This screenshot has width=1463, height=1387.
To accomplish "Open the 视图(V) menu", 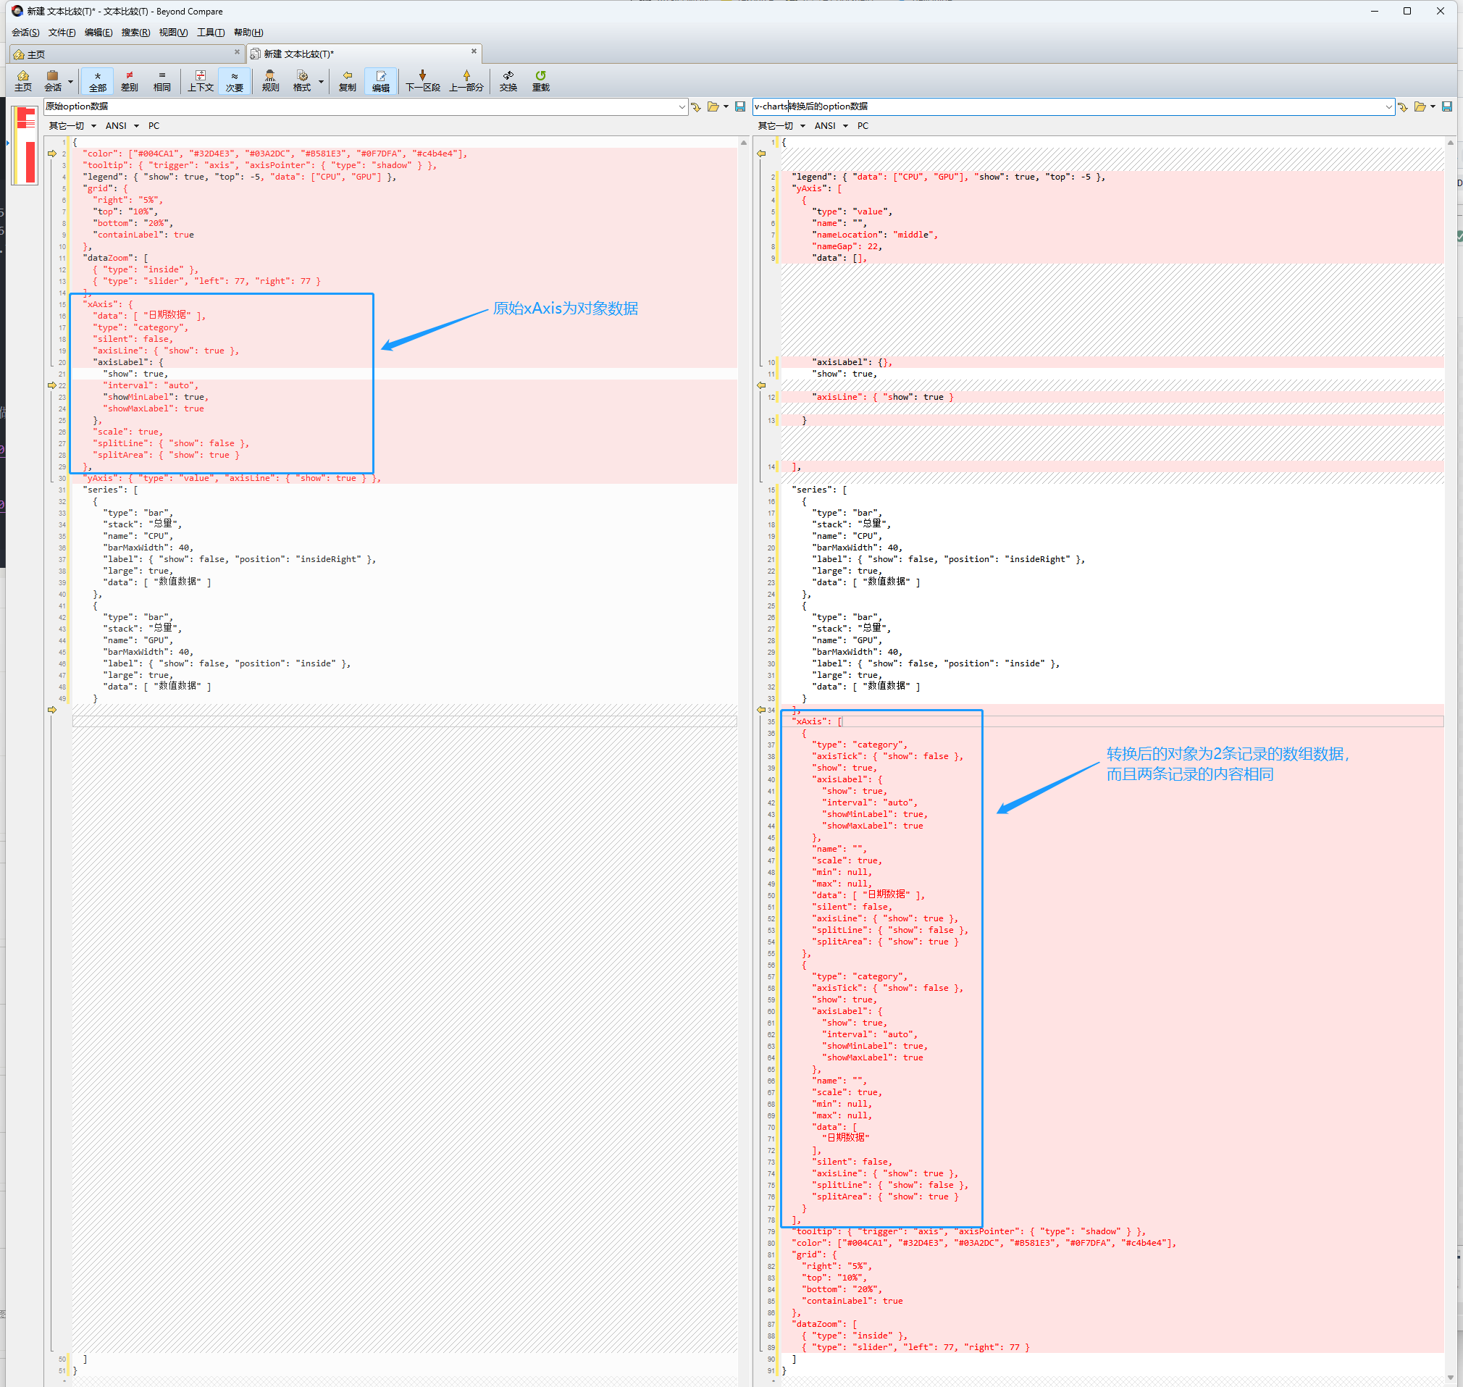I will (x=173, y=33).
